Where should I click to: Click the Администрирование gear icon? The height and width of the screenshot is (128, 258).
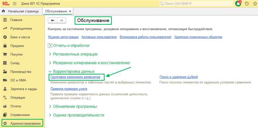5,124
